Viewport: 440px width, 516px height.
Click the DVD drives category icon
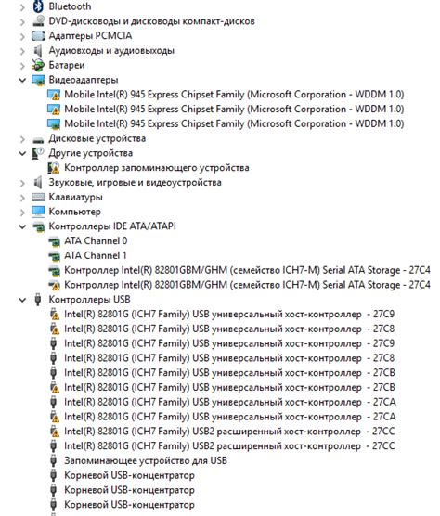(38, 21)
